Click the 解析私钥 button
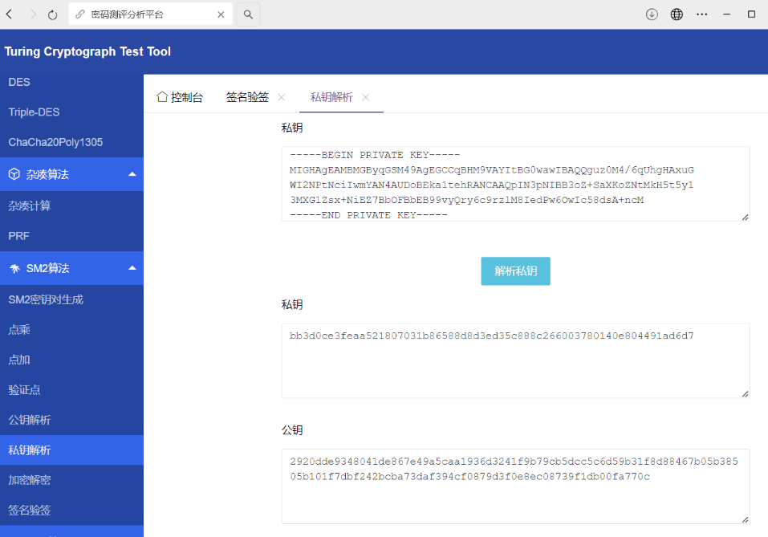 (515, 271)
